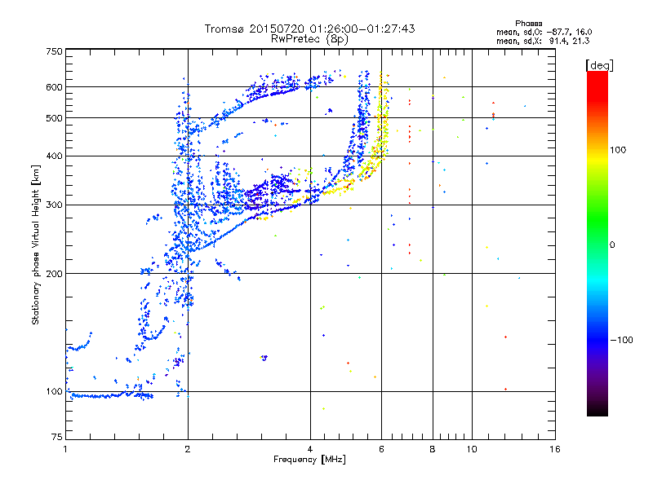Click the plot title 'Tromsø 20150720 01:26:00-01:27:43'
The image size is (653, 489).
[x=309, y=29]
